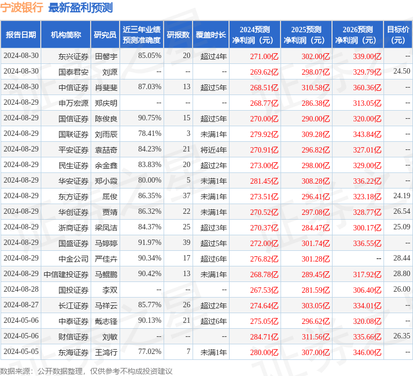Select the 覆盖时长 column header
This screenshot has width=413, height=376.
211,34
